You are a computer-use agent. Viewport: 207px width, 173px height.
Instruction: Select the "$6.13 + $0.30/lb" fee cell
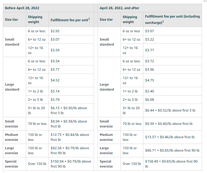(x=69, y=110)
